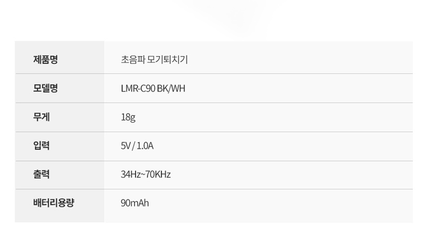Select the 18g weight value
The height and width of the screenshot is (250, 431).
click(x=128, y=117)
